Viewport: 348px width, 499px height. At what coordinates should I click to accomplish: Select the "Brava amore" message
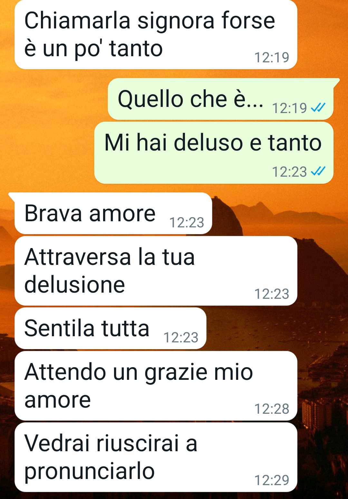click(113, 213)
